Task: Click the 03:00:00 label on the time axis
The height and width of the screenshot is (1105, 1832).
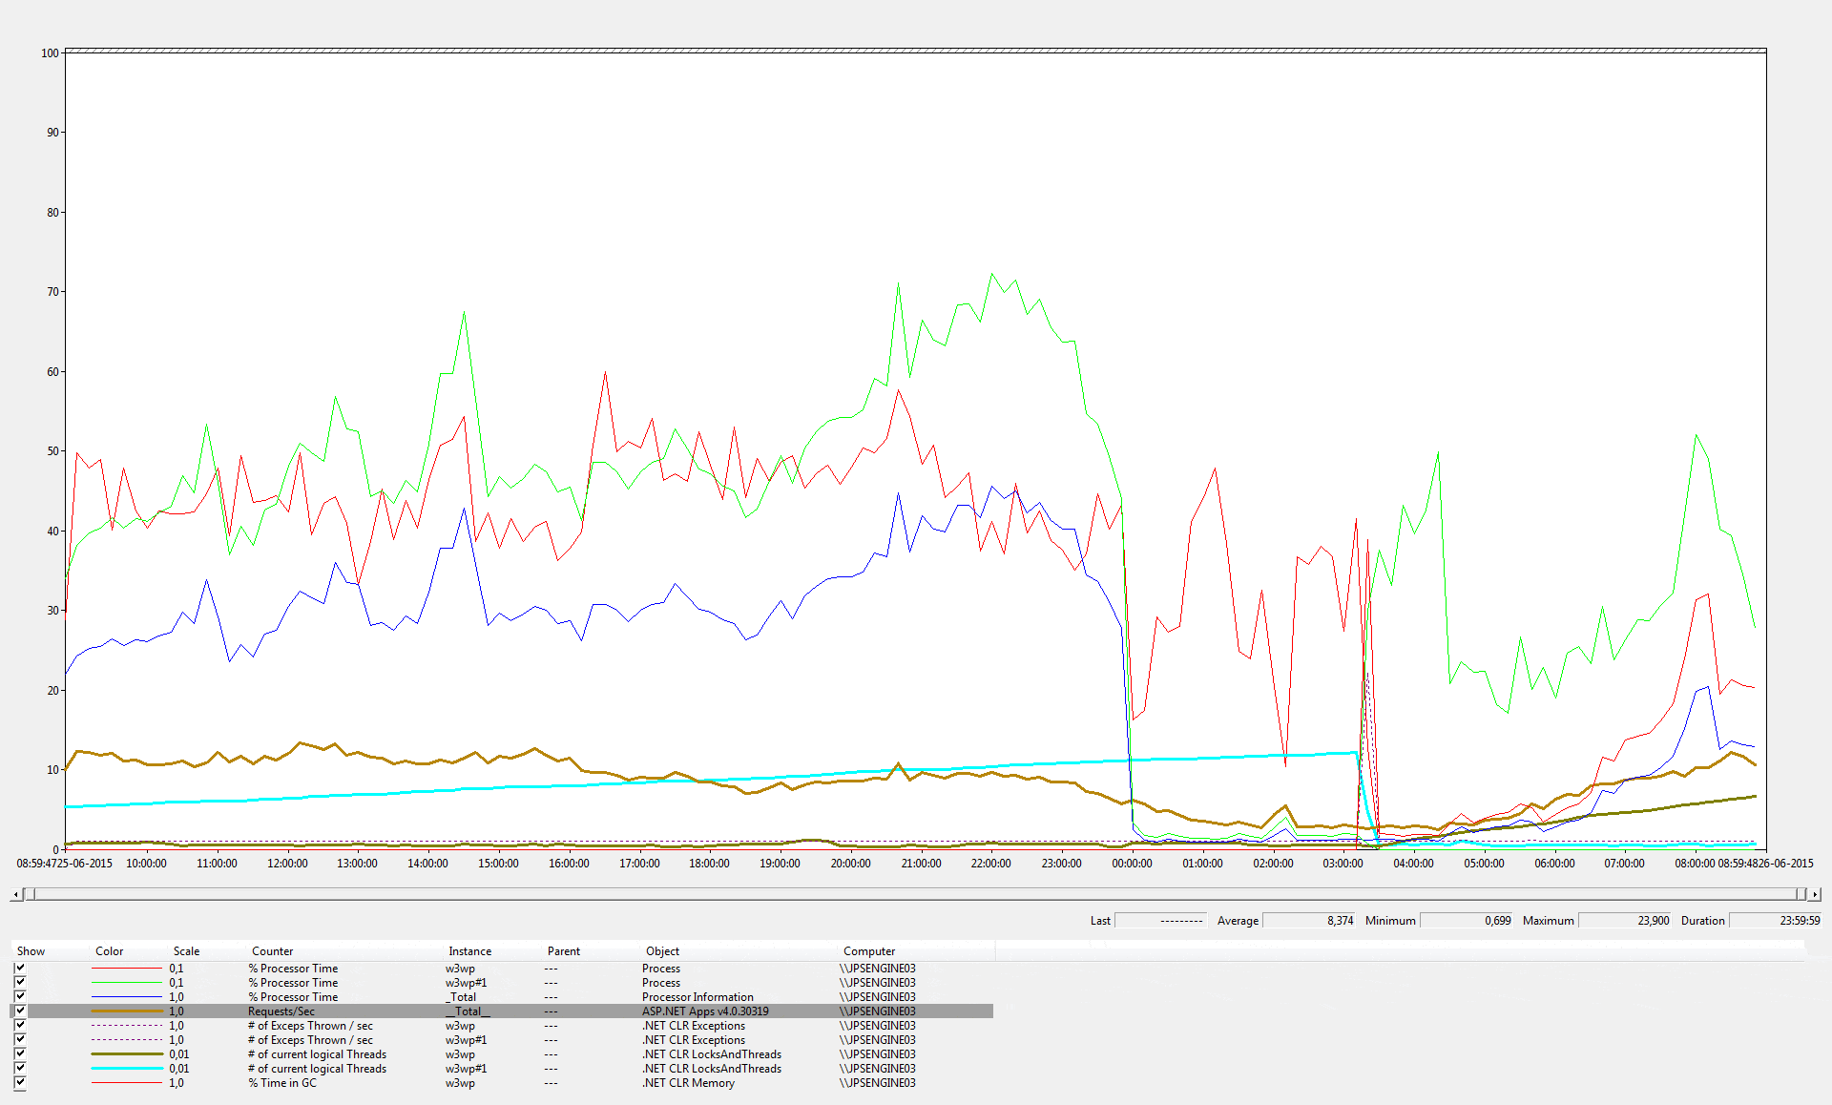Action: tap(1343, 863)
